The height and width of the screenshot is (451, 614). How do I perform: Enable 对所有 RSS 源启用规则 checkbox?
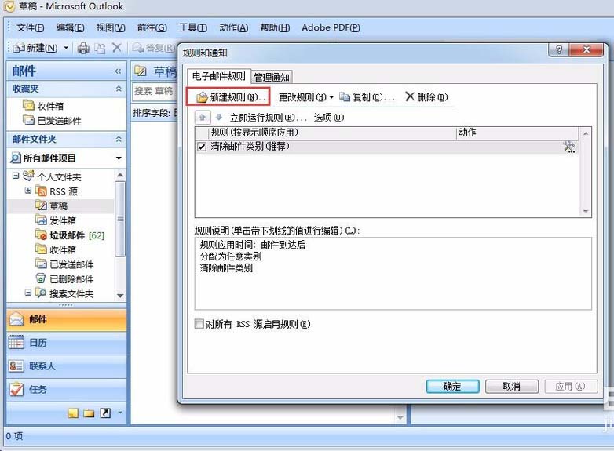coord(199,324)
